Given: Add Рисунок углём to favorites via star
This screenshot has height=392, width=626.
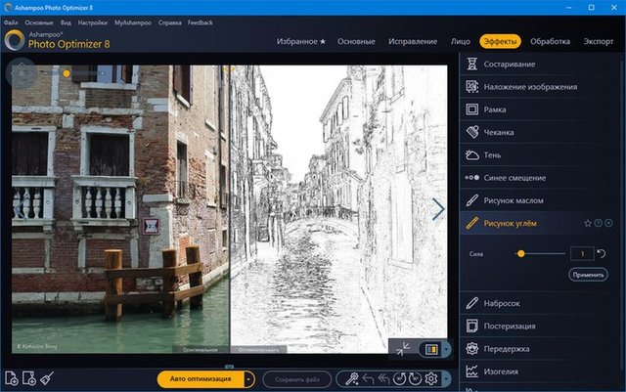Looking at the screenshot, I should click(588, 224).
